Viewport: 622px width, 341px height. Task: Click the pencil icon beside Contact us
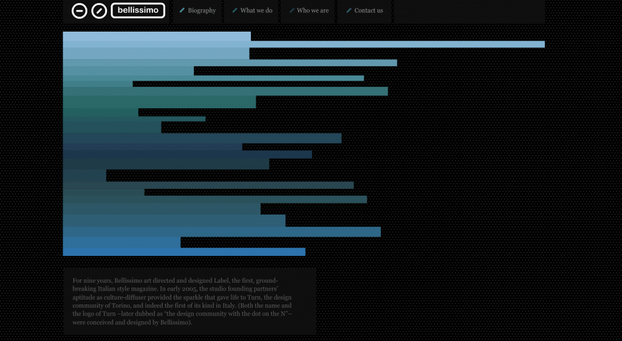click(x=349, y=10)
